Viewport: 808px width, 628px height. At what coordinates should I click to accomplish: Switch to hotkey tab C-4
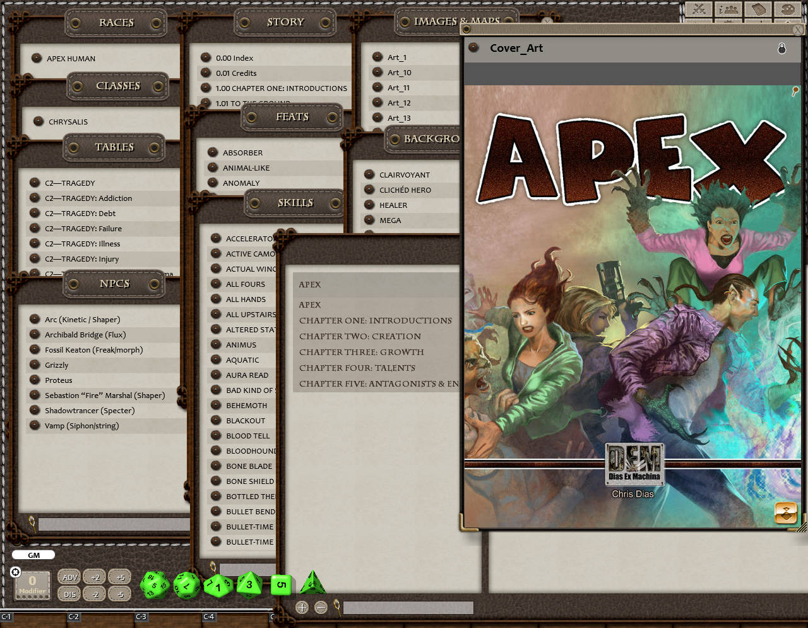(208, 617)
